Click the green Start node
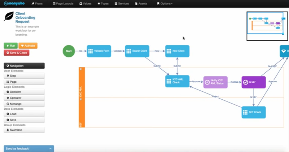 click(x=69, y=51)
